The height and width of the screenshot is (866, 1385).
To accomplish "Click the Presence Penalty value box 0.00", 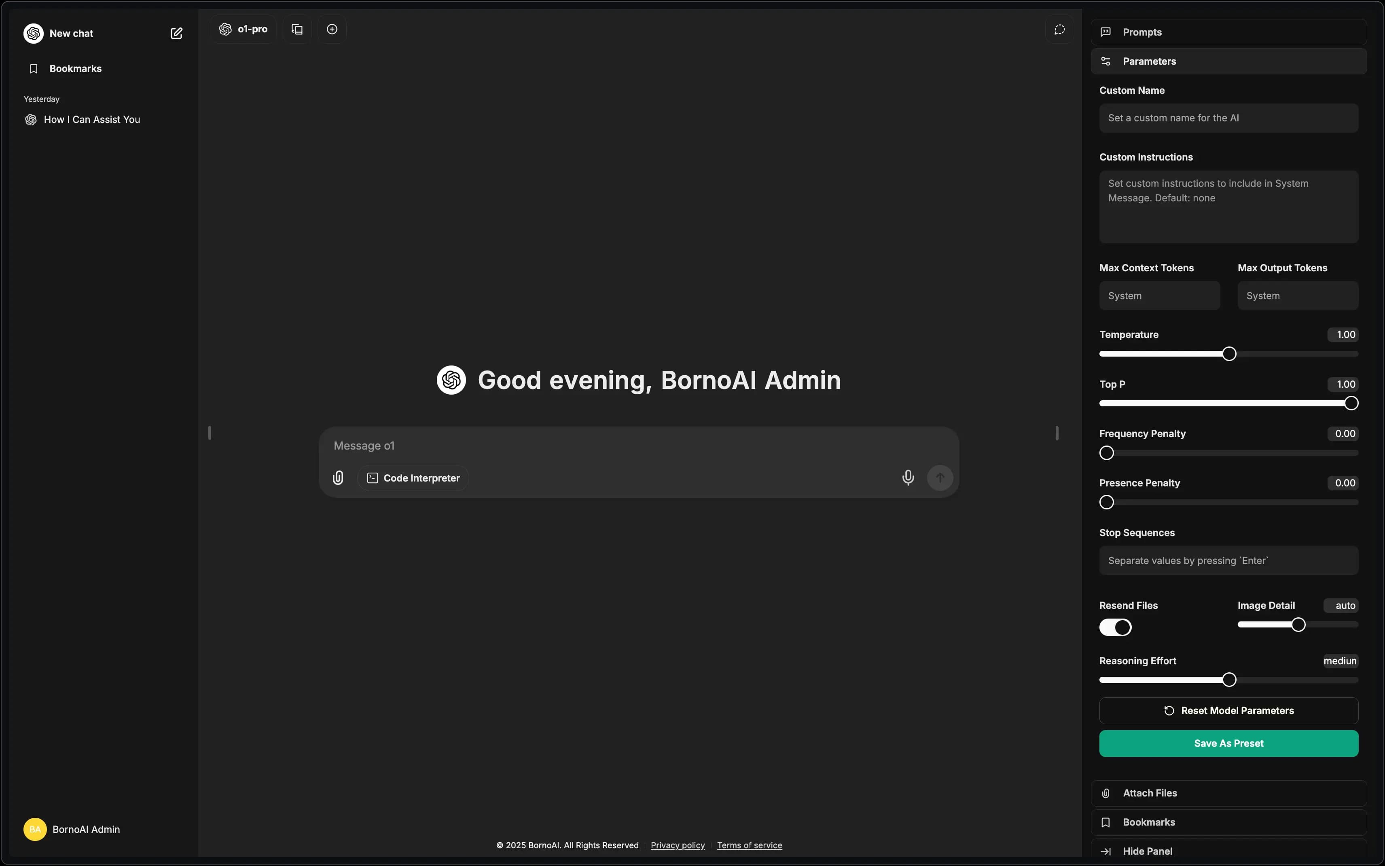I will point(1343,483).
